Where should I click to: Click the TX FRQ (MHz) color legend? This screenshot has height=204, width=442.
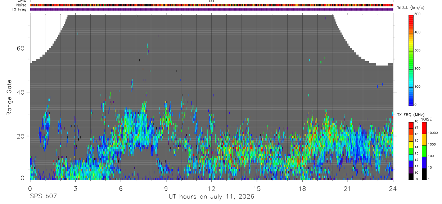(411, 151)
